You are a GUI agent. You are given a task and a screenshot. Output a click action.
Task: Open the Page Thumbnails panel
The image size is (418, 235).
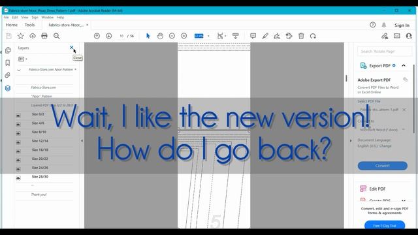pyautogui.click(x=8, y=50)
